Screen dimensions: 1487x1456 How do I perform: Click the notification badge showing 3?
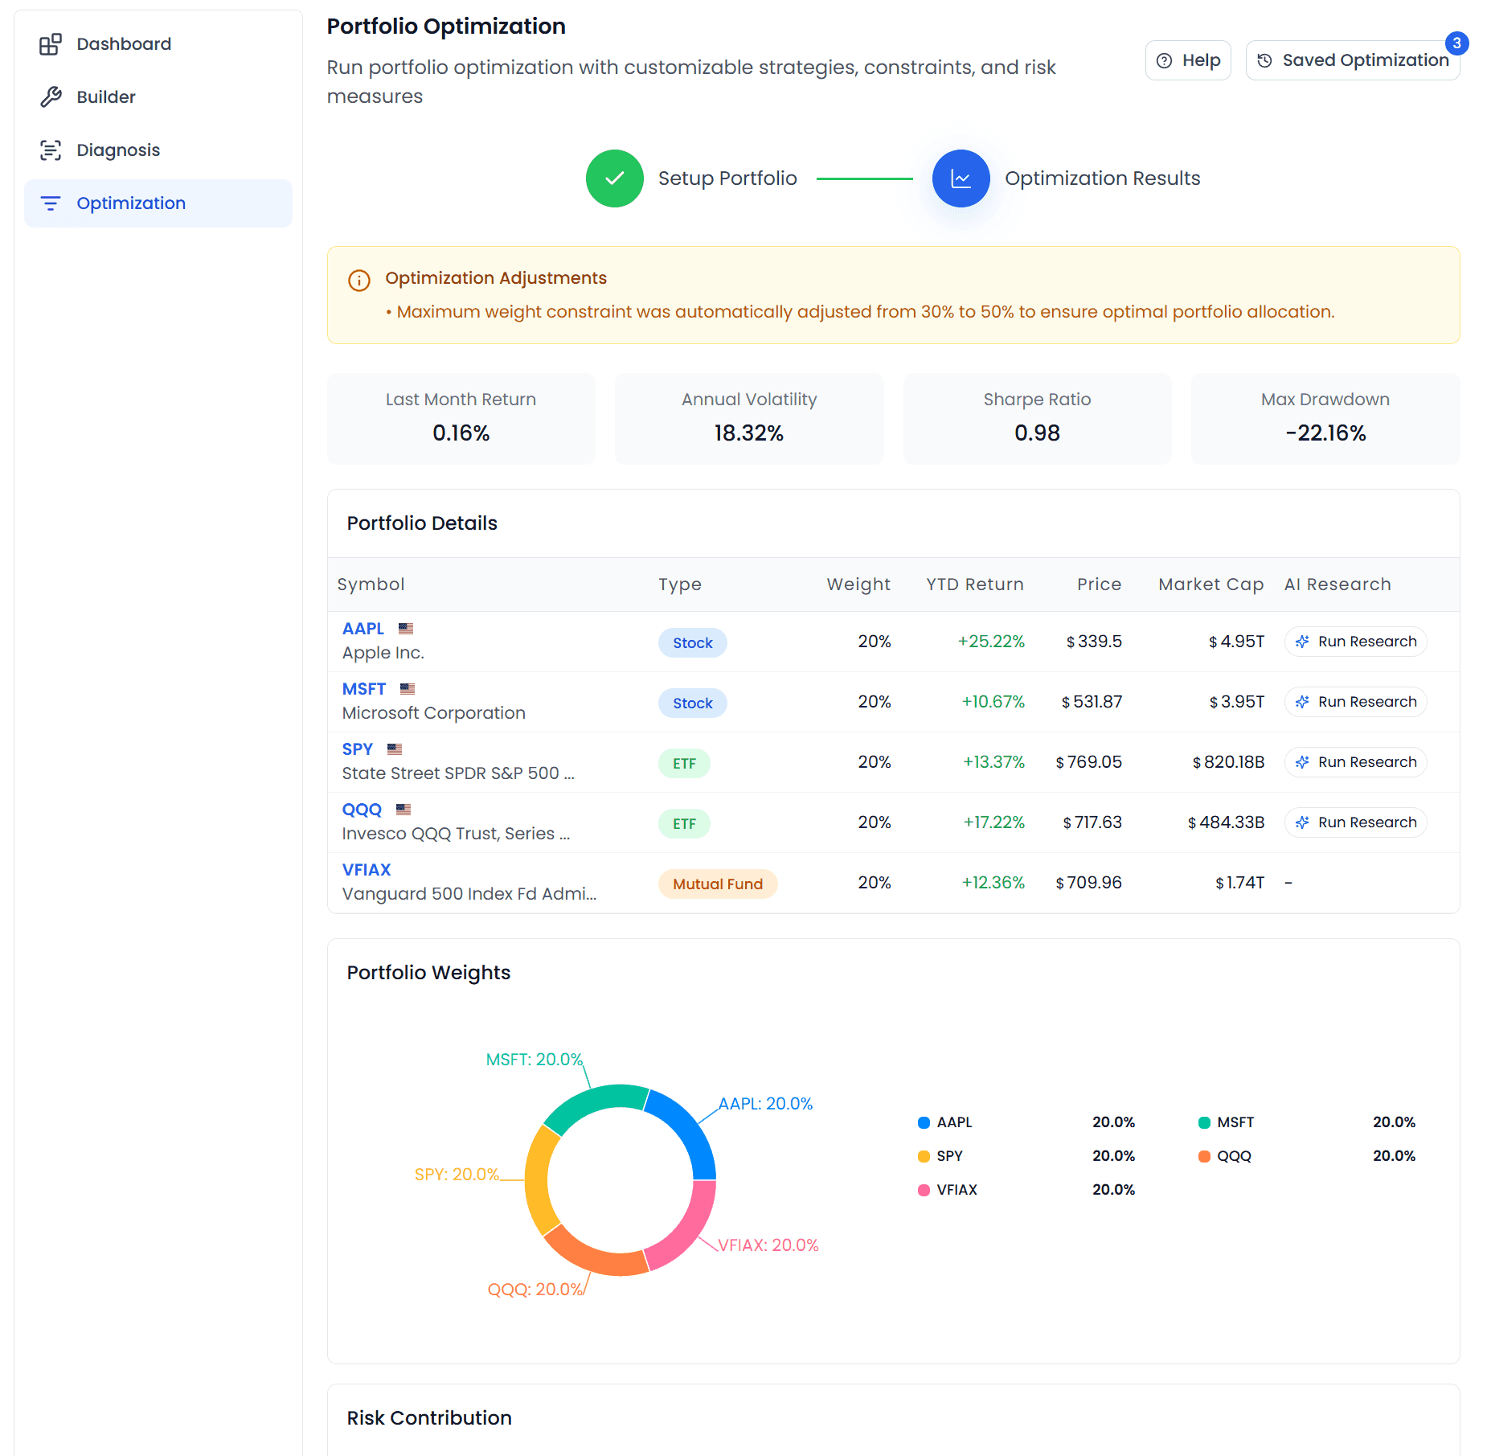click(1456, 43)
